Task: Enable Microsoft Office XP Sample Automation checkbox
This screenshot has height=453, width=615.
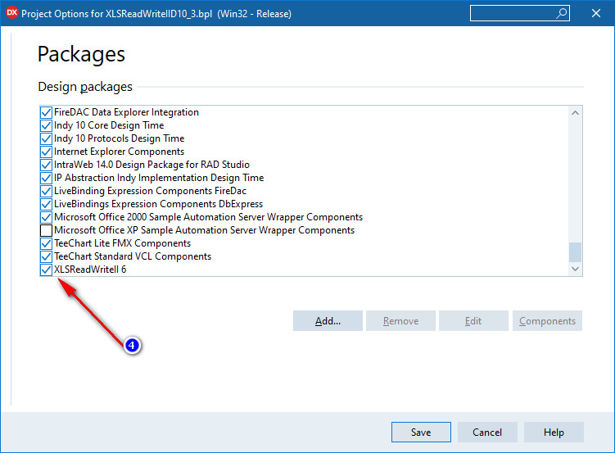Action: pos(46,230)
